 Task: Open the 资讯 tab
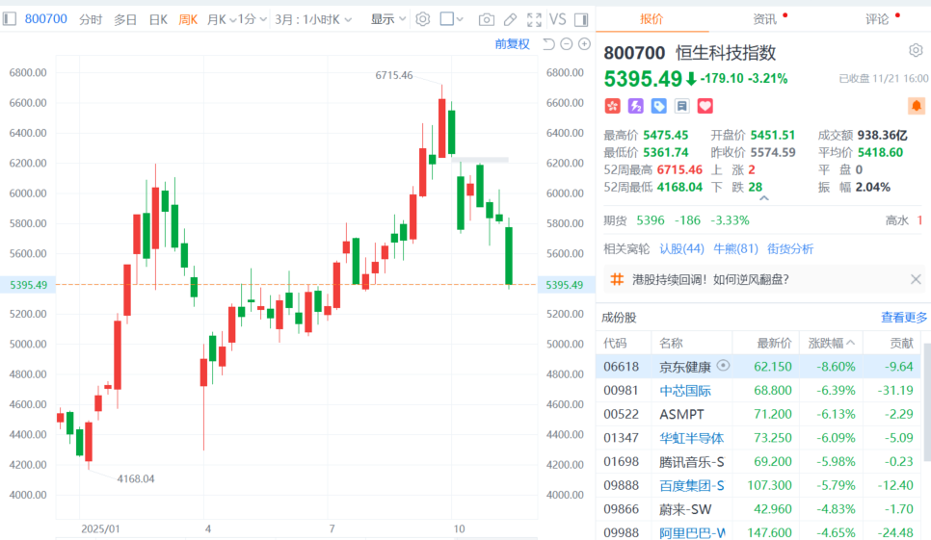(x=765, y=19)
